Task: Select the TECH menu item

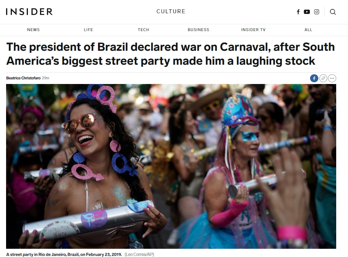Action: 143,30
